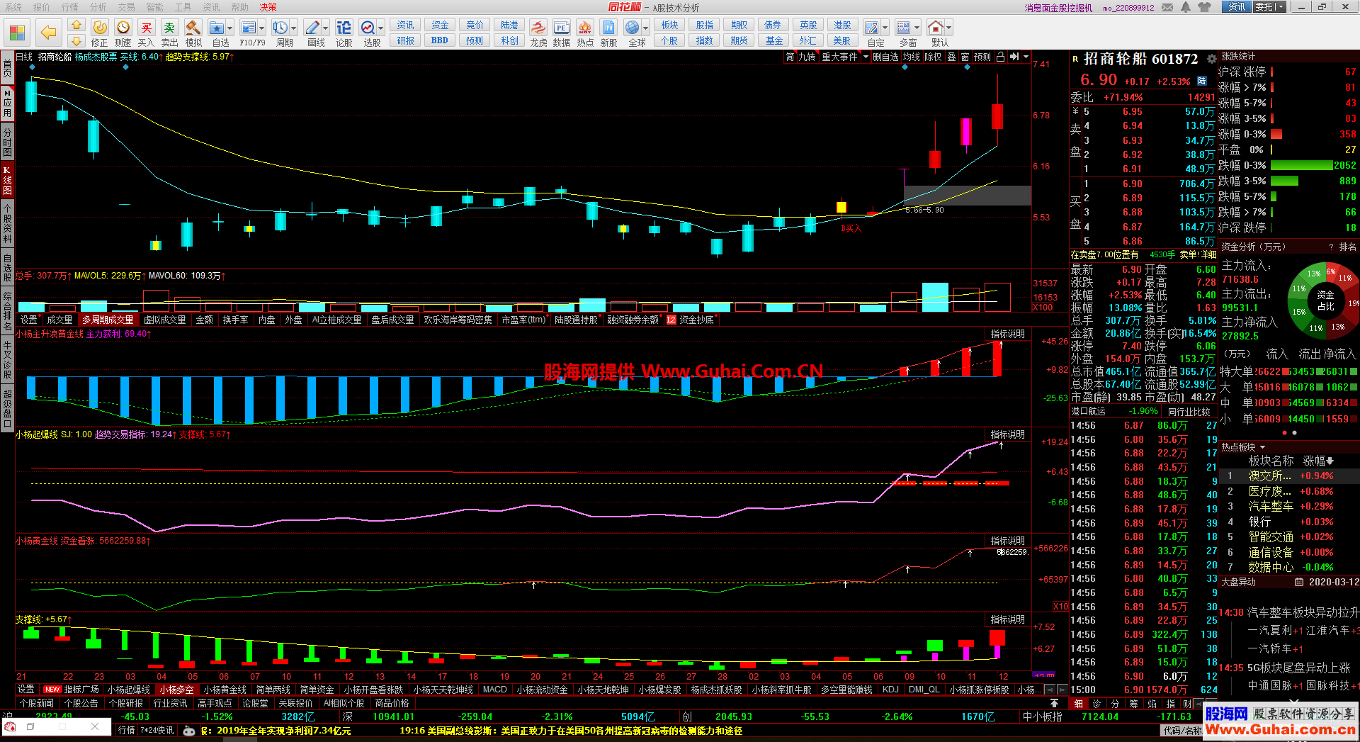Screen dimensions: 1360x742
Task: Toggle 均线 moving averages display
Action: click(x=912, y=57)
